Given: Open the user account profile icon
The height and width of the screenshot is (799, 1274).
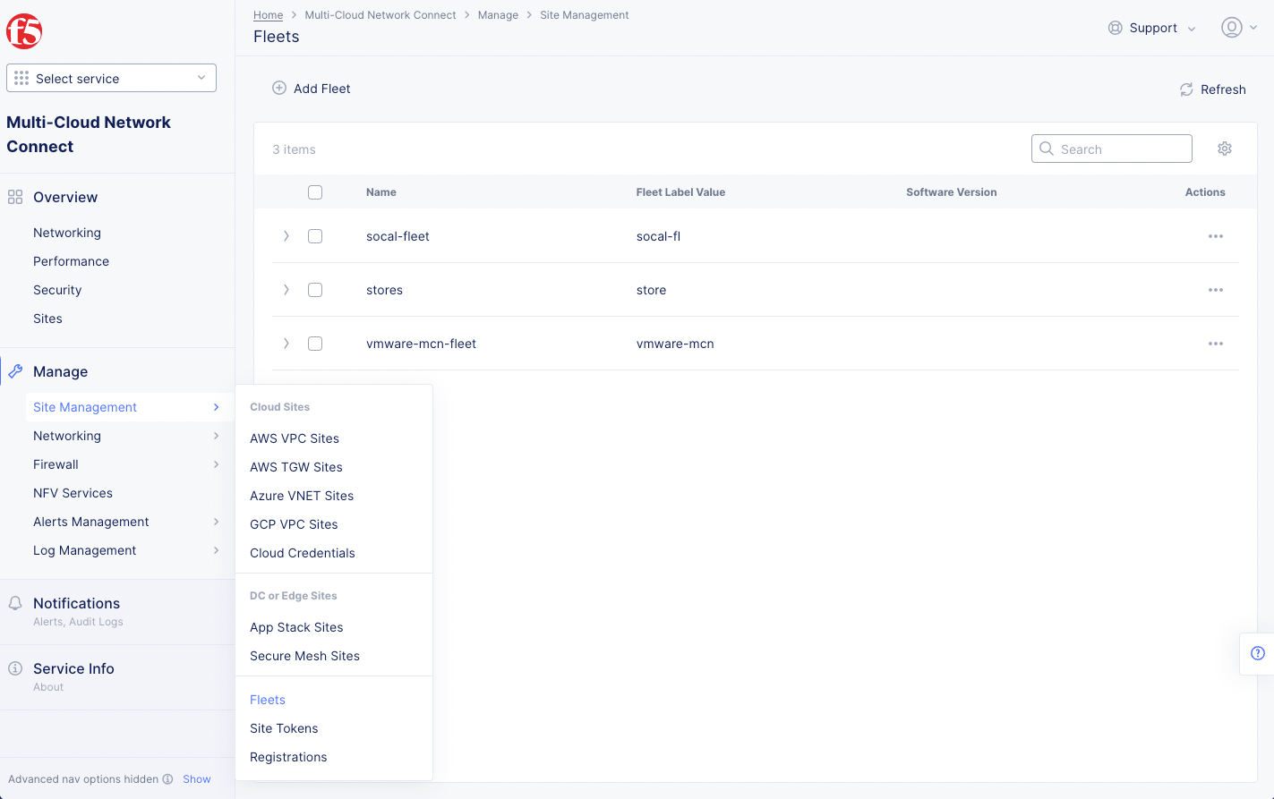Looking at the screenshot, I should 1231,28.
